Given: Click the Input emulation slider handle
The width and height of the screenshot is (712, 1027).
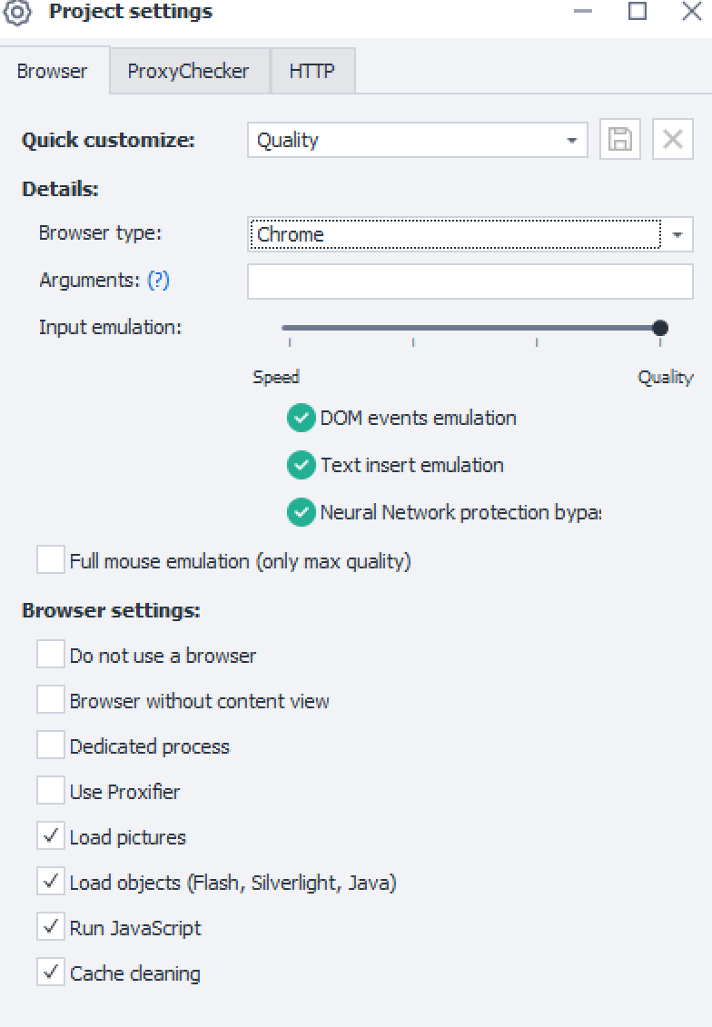Looking at the screenshot, I should click(x=660, y=328).
